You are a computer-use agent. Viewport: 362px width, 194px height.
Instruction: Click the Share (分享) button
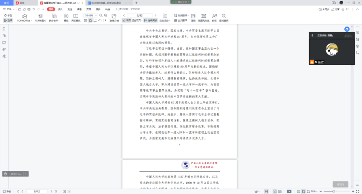coord(335,9)
